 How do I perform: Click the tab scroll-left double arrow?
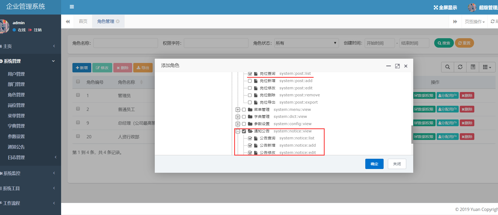68,22
